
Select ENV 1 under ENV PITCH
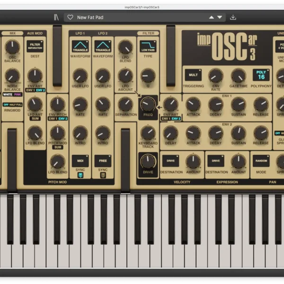52,118
